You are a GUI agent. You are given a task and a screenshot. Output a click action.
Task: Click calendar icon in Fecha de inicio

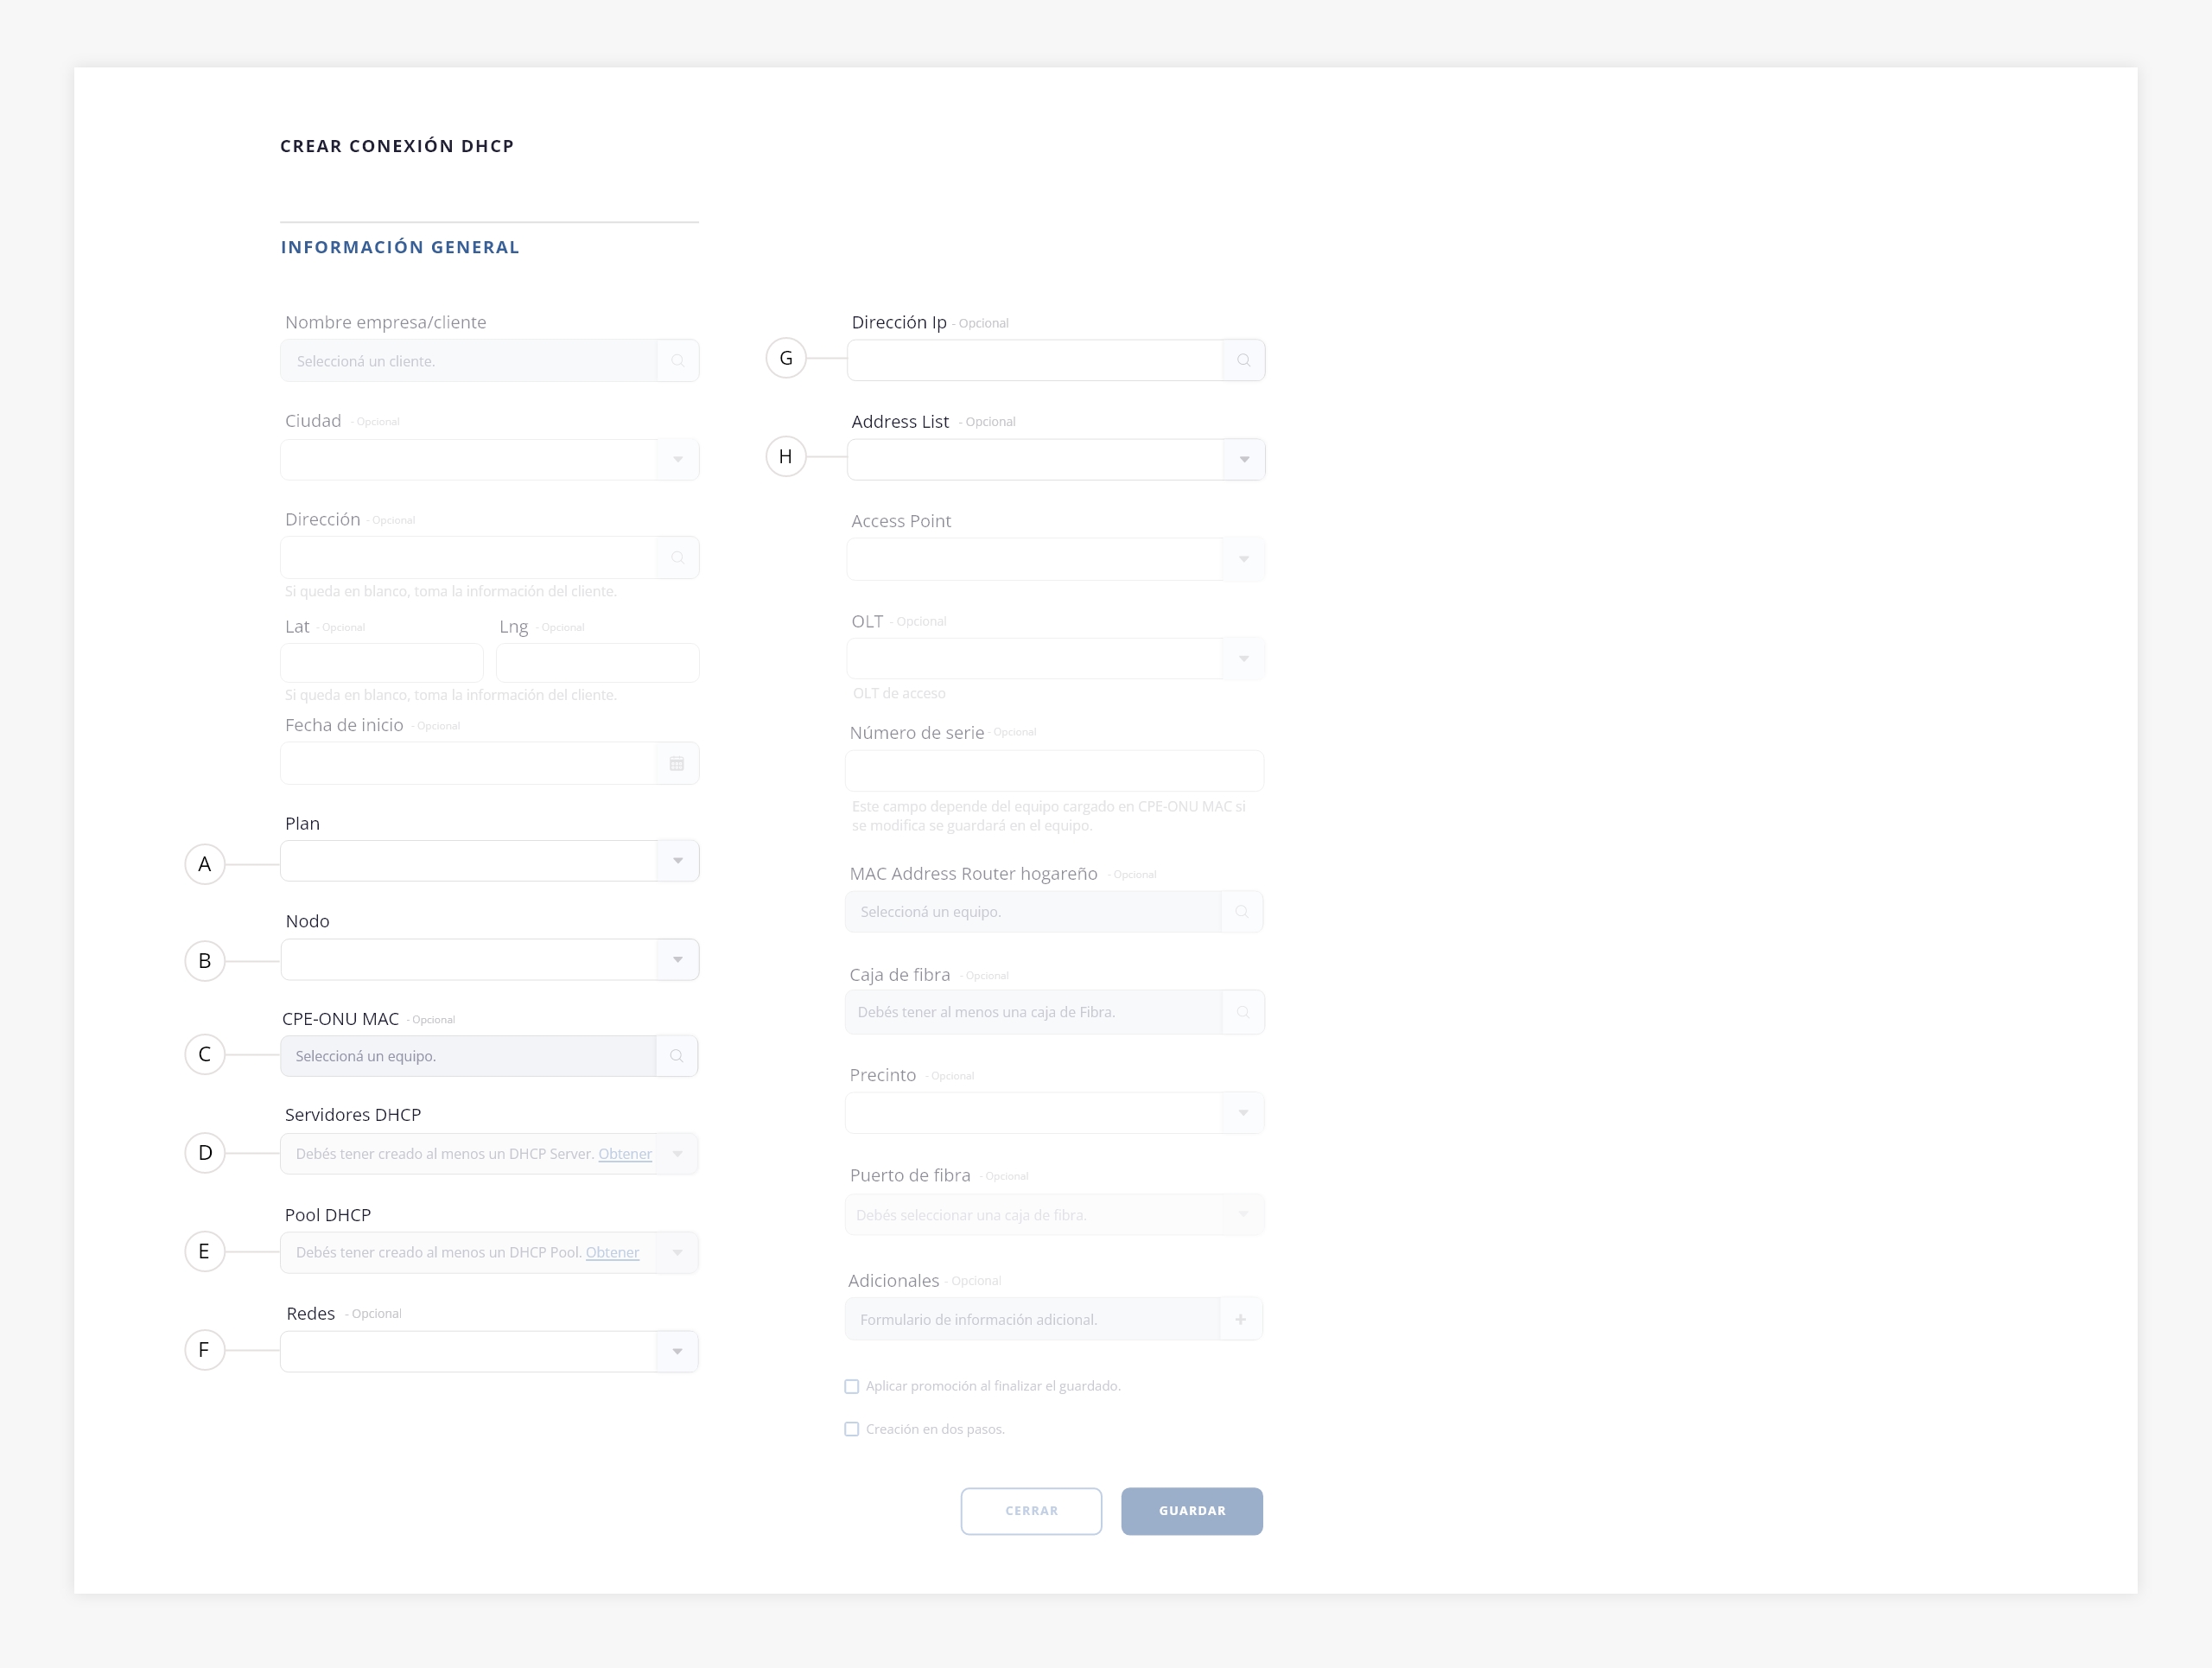coord(677,764)
